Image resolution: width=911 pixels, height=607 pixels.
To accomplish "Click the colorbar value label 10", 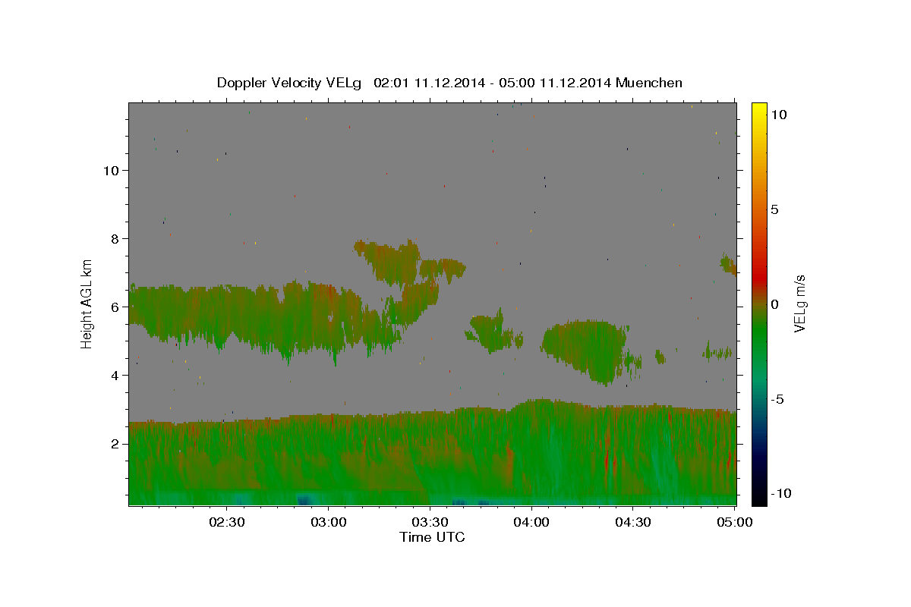I will click(x=778, y=114).
